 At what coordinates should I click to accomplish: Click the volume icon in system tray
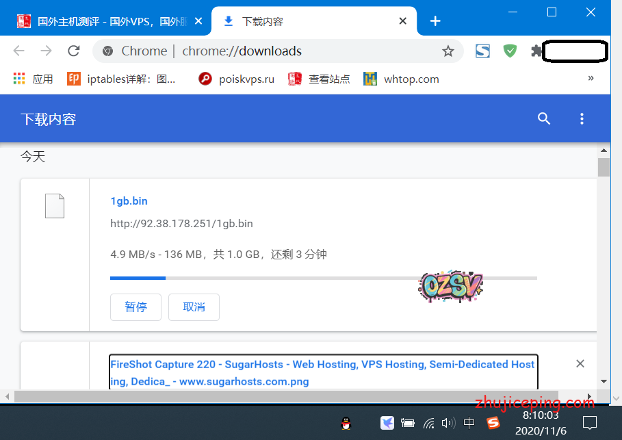click(x=448, y=423)
